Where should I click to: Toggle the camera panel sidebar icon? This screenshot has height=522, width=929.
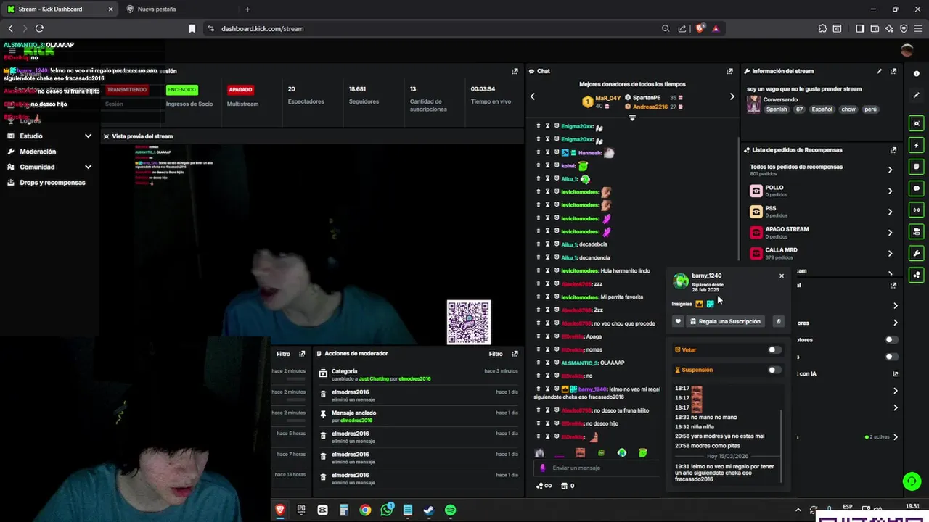(917, 232)
